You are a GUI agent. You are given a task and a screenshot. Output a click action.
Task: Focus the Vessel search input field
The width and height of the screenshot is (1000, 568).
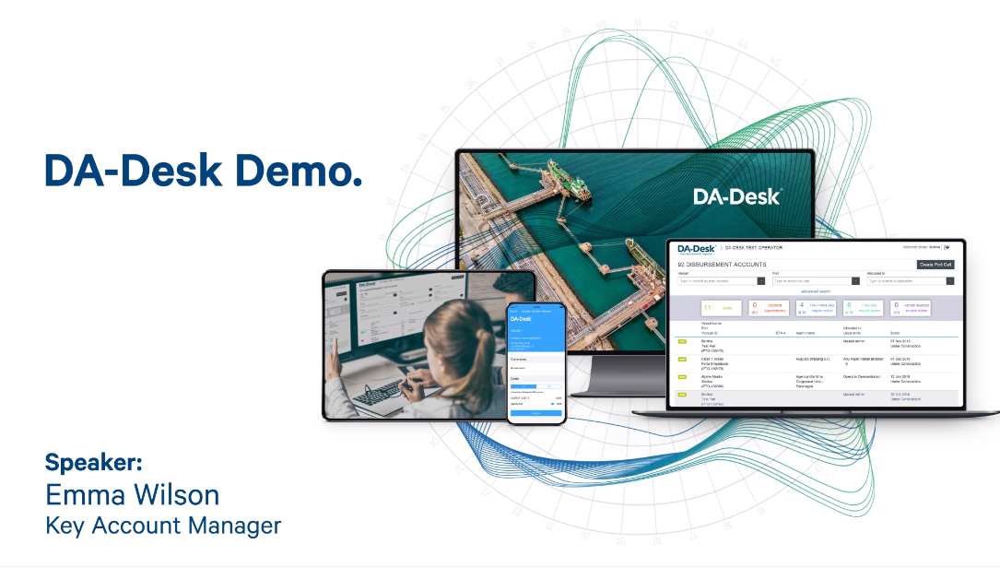click(717, 281)
